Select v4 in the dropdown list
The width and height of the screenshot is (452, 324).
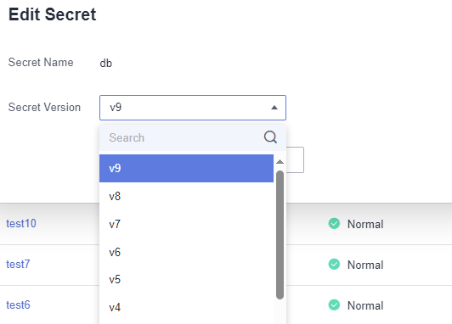[187, 308]
